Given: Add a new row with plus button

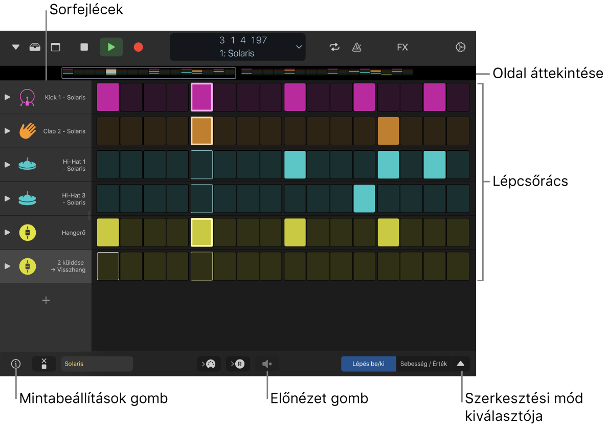Looking at the screenshot, I should click(46, 300).
